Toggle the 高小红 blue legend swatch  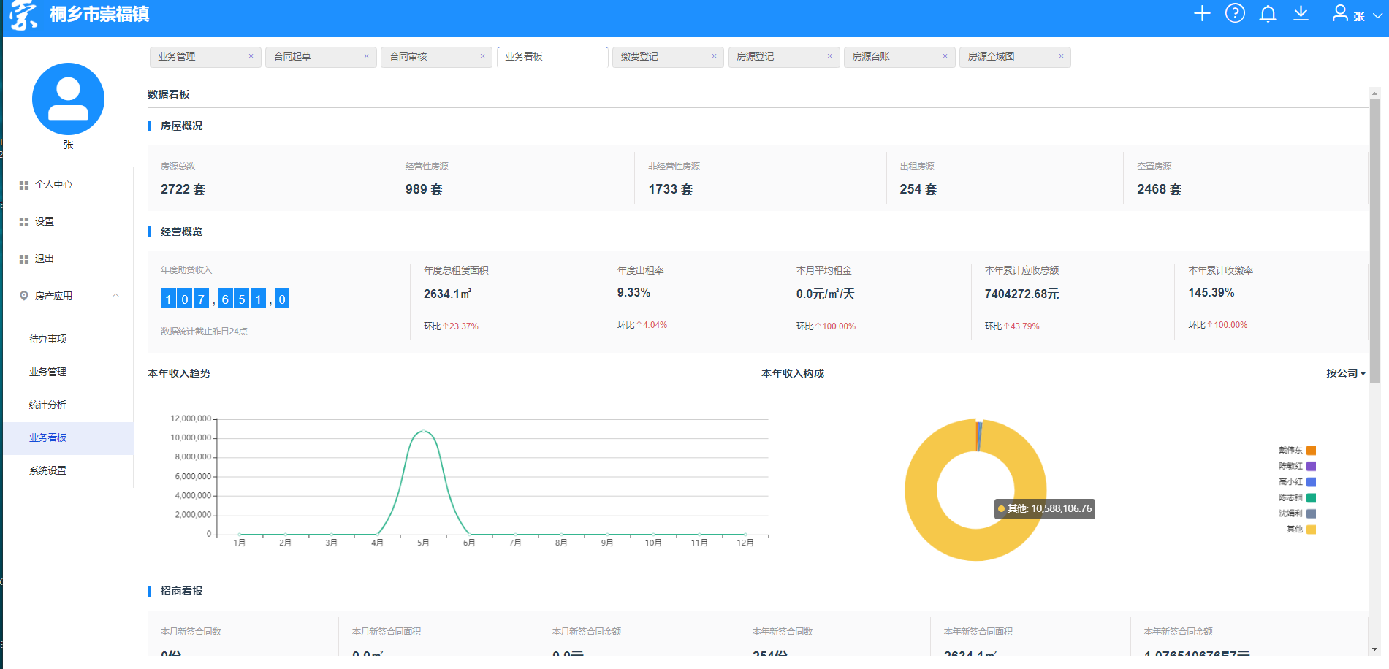pyautogui.click(x=1311, y=482)
